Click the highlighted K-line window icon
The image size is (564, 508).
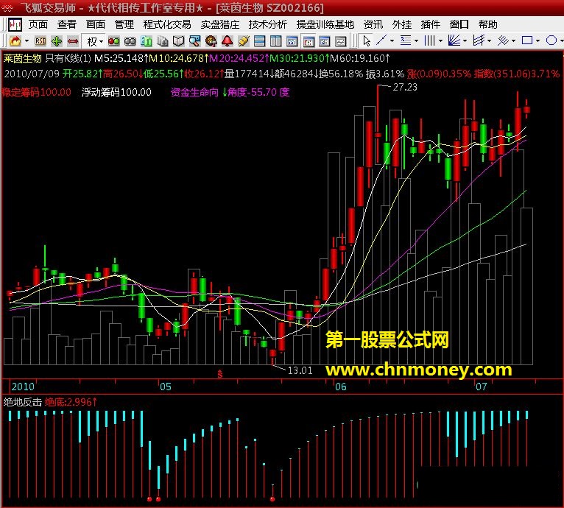[x=309, y=41]
